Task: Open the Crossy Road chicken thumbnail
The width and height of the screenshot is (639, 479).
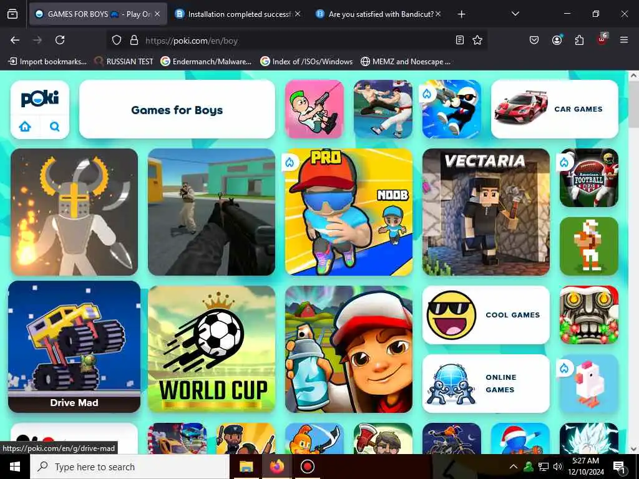Action: [x=589, y=384]
